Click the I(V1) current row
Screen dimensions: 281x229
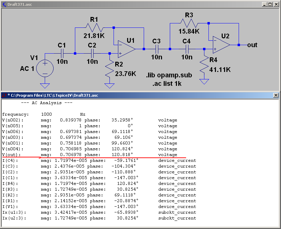tap(99, 206)
